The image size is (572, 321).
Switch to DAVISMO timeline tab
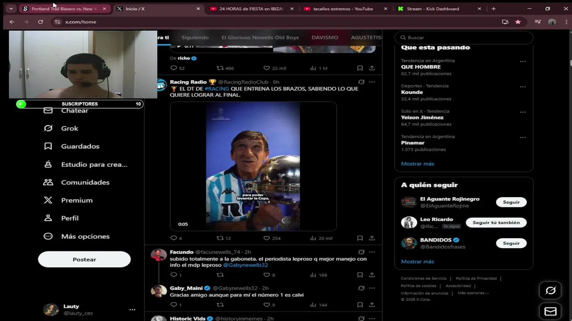click(325, 37)
